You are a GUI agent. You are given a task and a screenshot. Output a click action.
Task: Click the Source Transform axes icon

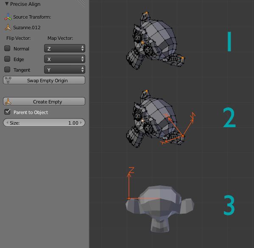[x=8, y=17]
